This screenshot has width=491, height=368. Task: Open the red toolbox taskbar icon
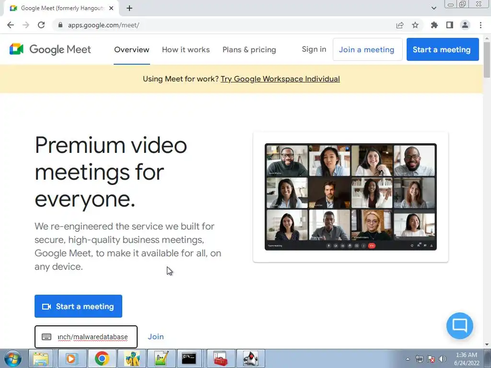tap(221, 358)
